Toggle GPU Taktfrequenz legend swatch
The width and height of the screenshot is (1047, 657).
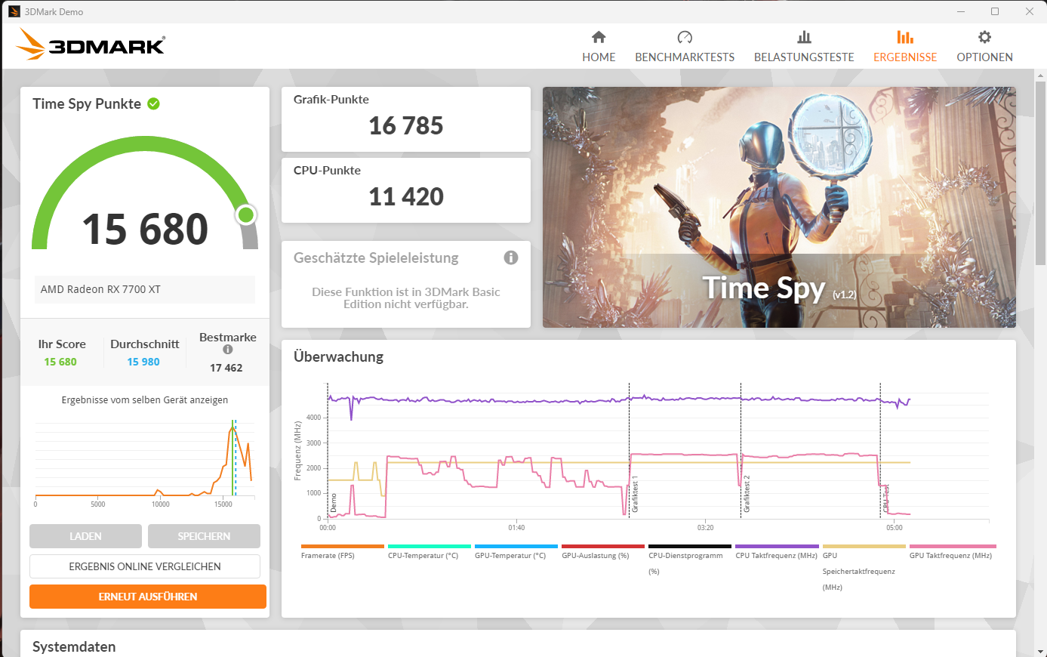[953, 546]
